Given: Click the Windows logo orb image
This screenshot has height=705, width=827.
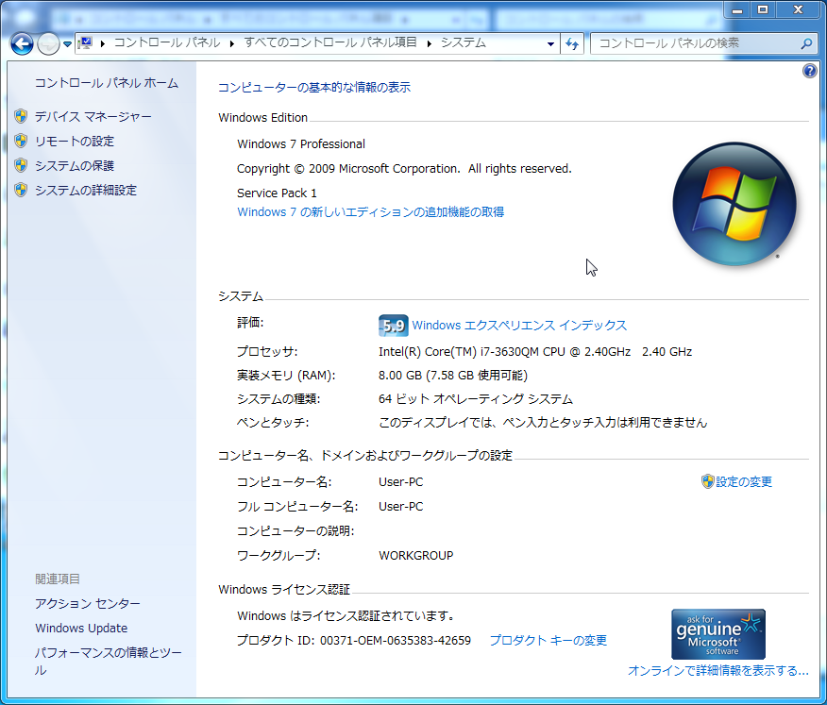Looking at the screenshot, I should tap(734, 204).
